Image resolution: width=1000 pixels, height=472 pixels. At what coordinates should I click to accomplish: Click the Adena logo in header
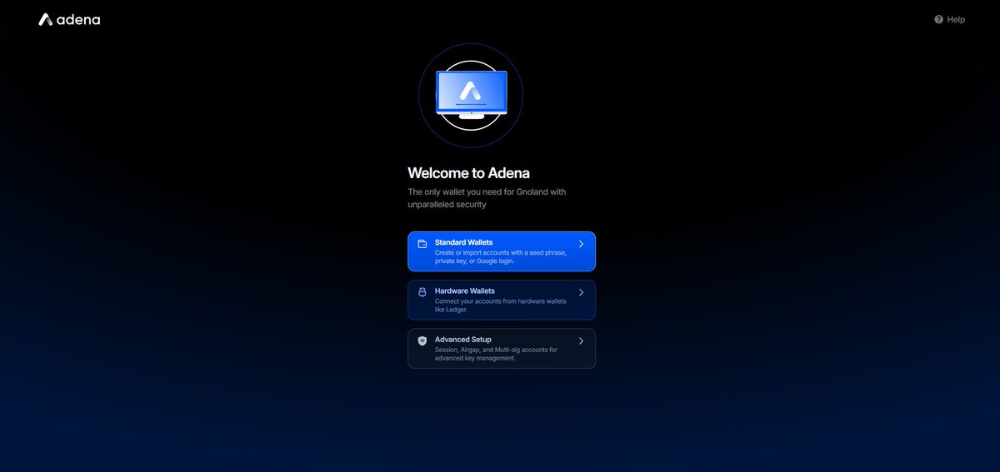(x=69, y=19)
